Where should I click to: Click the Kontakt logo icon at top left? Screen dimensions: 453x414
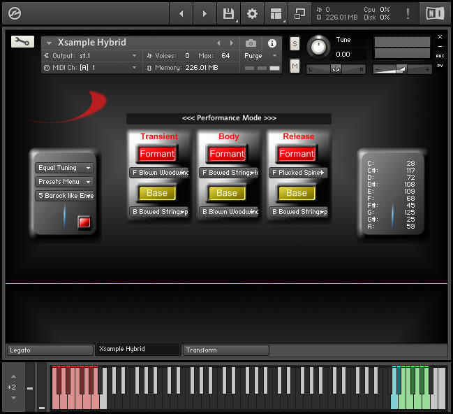pos(15,13)
